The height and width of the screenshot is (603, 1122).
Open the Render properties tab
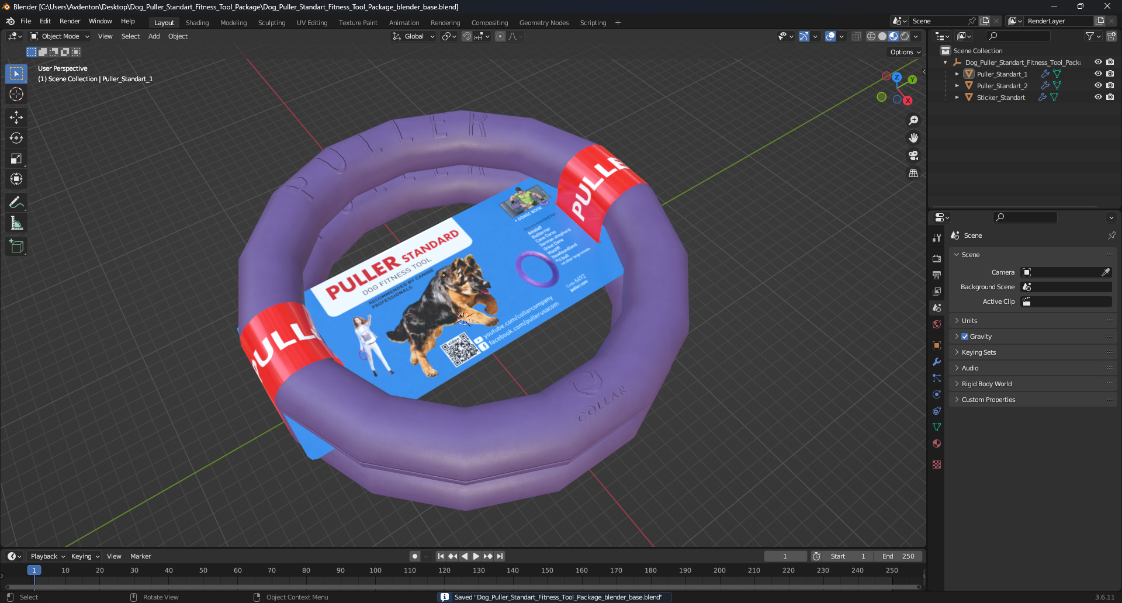937,258
